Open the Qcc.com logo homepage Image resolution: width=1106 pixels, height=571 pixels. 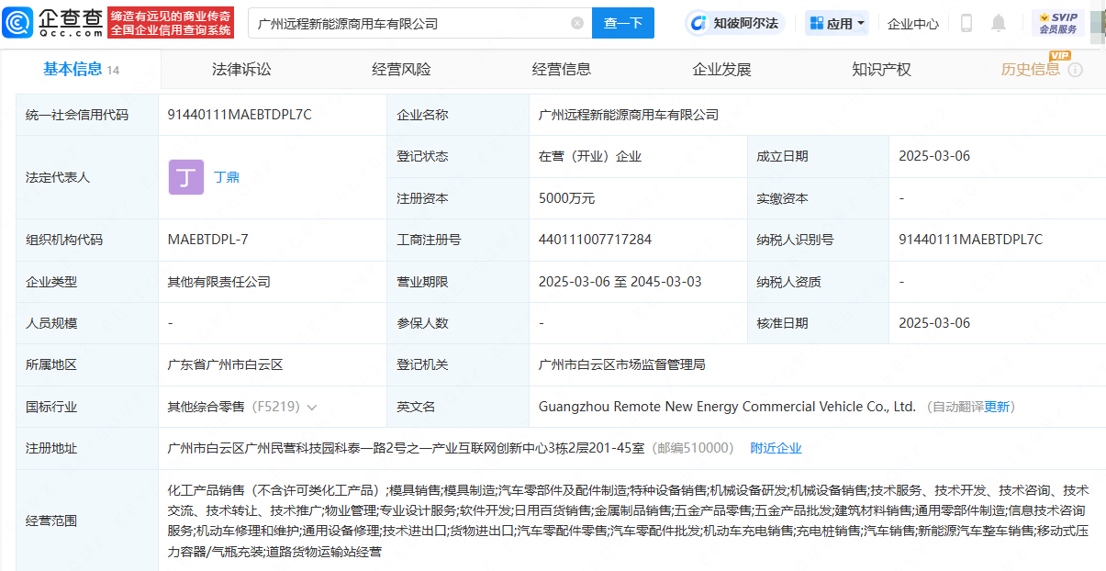(x=53, y=23)
